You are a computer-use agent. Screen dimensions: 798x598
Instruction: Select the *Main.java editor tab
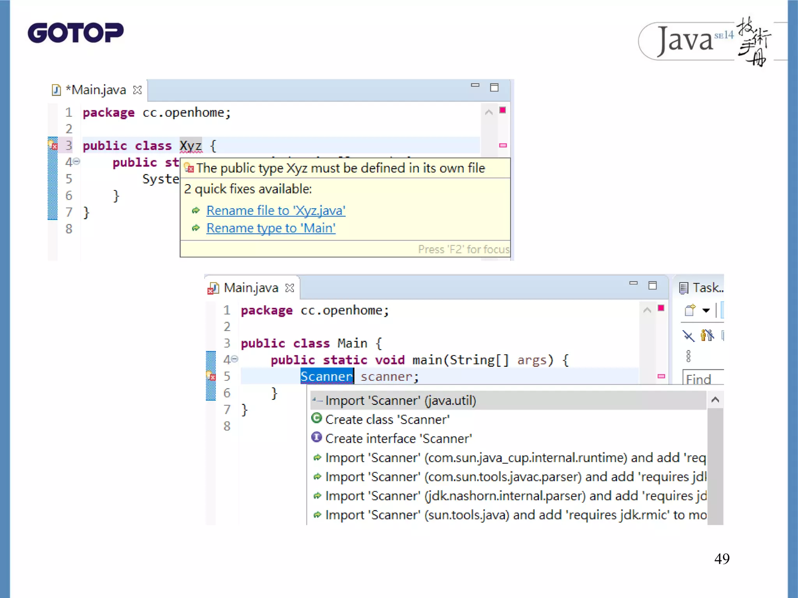[96, 90]
